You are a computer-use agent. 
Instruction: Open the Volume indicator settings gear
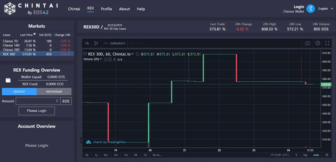pyautogui.click(x=106, y=59)
